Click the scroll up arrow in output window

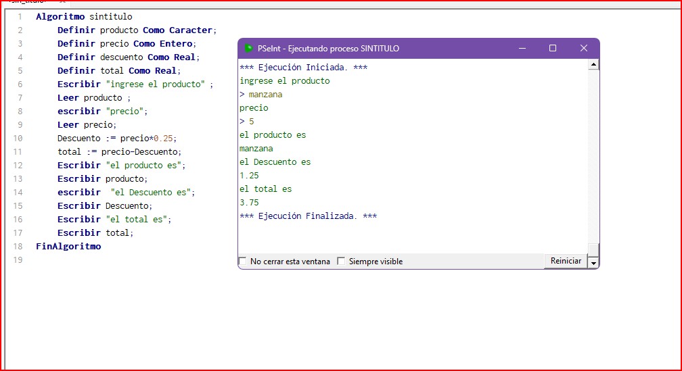[593, 65]
